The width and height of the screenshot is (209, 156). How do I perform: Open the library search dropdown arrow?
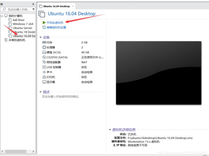point(33,9)
